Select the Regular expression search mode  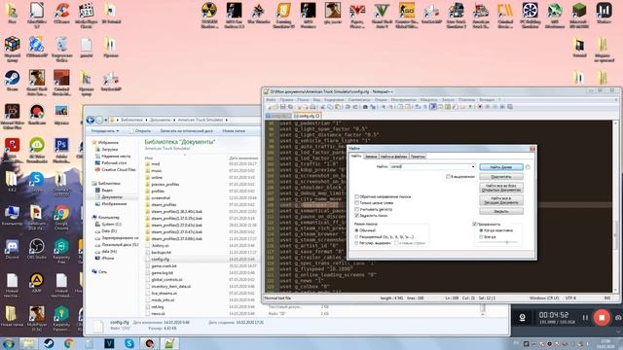(357, 243)
